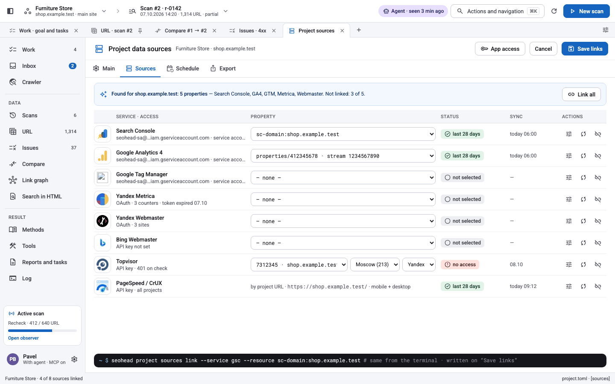Switch to the Export tab
615x384 pixels.
pos(223,68)
